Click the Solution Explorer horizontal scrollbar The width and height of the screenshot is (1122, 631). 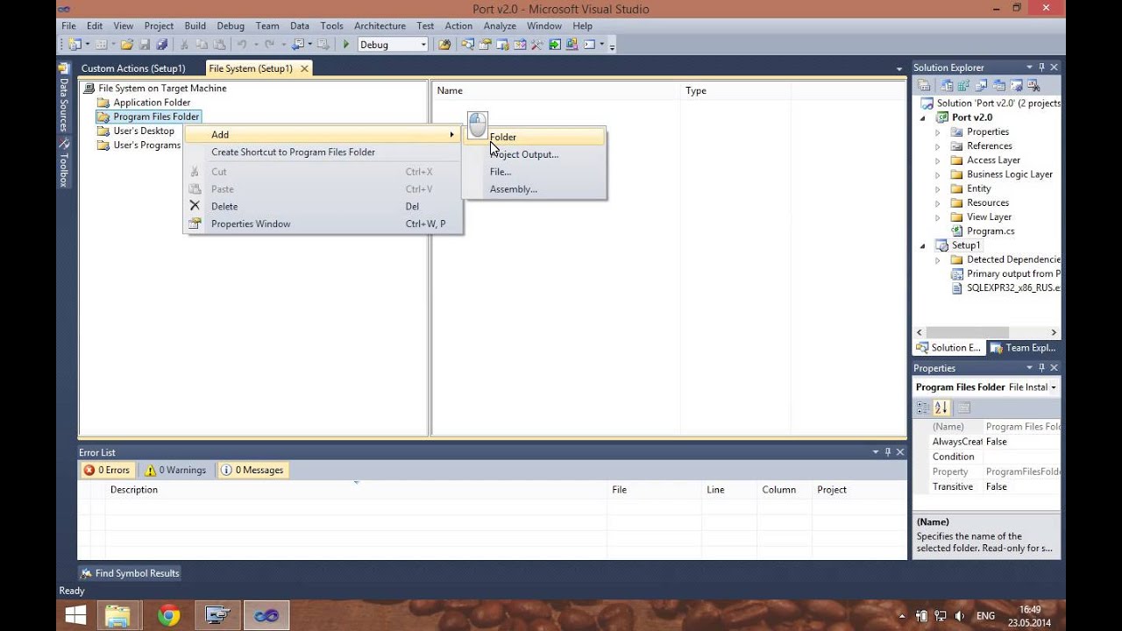point(986,332)
